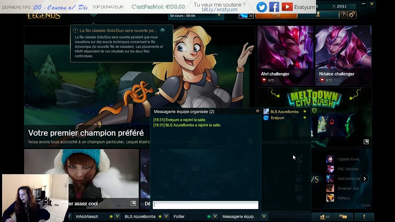Screen dimensions: 395x222
Task: Switch to the Messagerie équip... chat tab
Action: pos(239,216)
